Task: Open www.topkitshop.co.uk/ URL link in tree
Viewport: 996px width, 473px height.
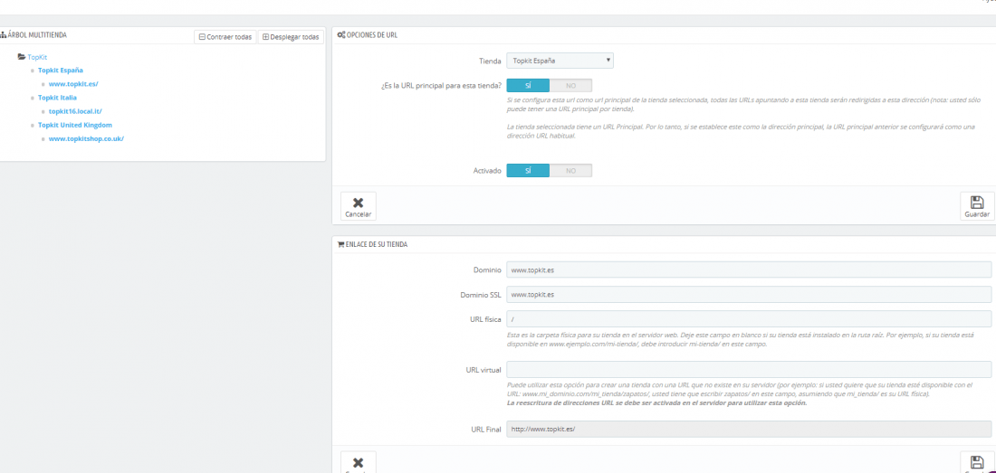Action: pyautogui.click(x=86, y=138)
